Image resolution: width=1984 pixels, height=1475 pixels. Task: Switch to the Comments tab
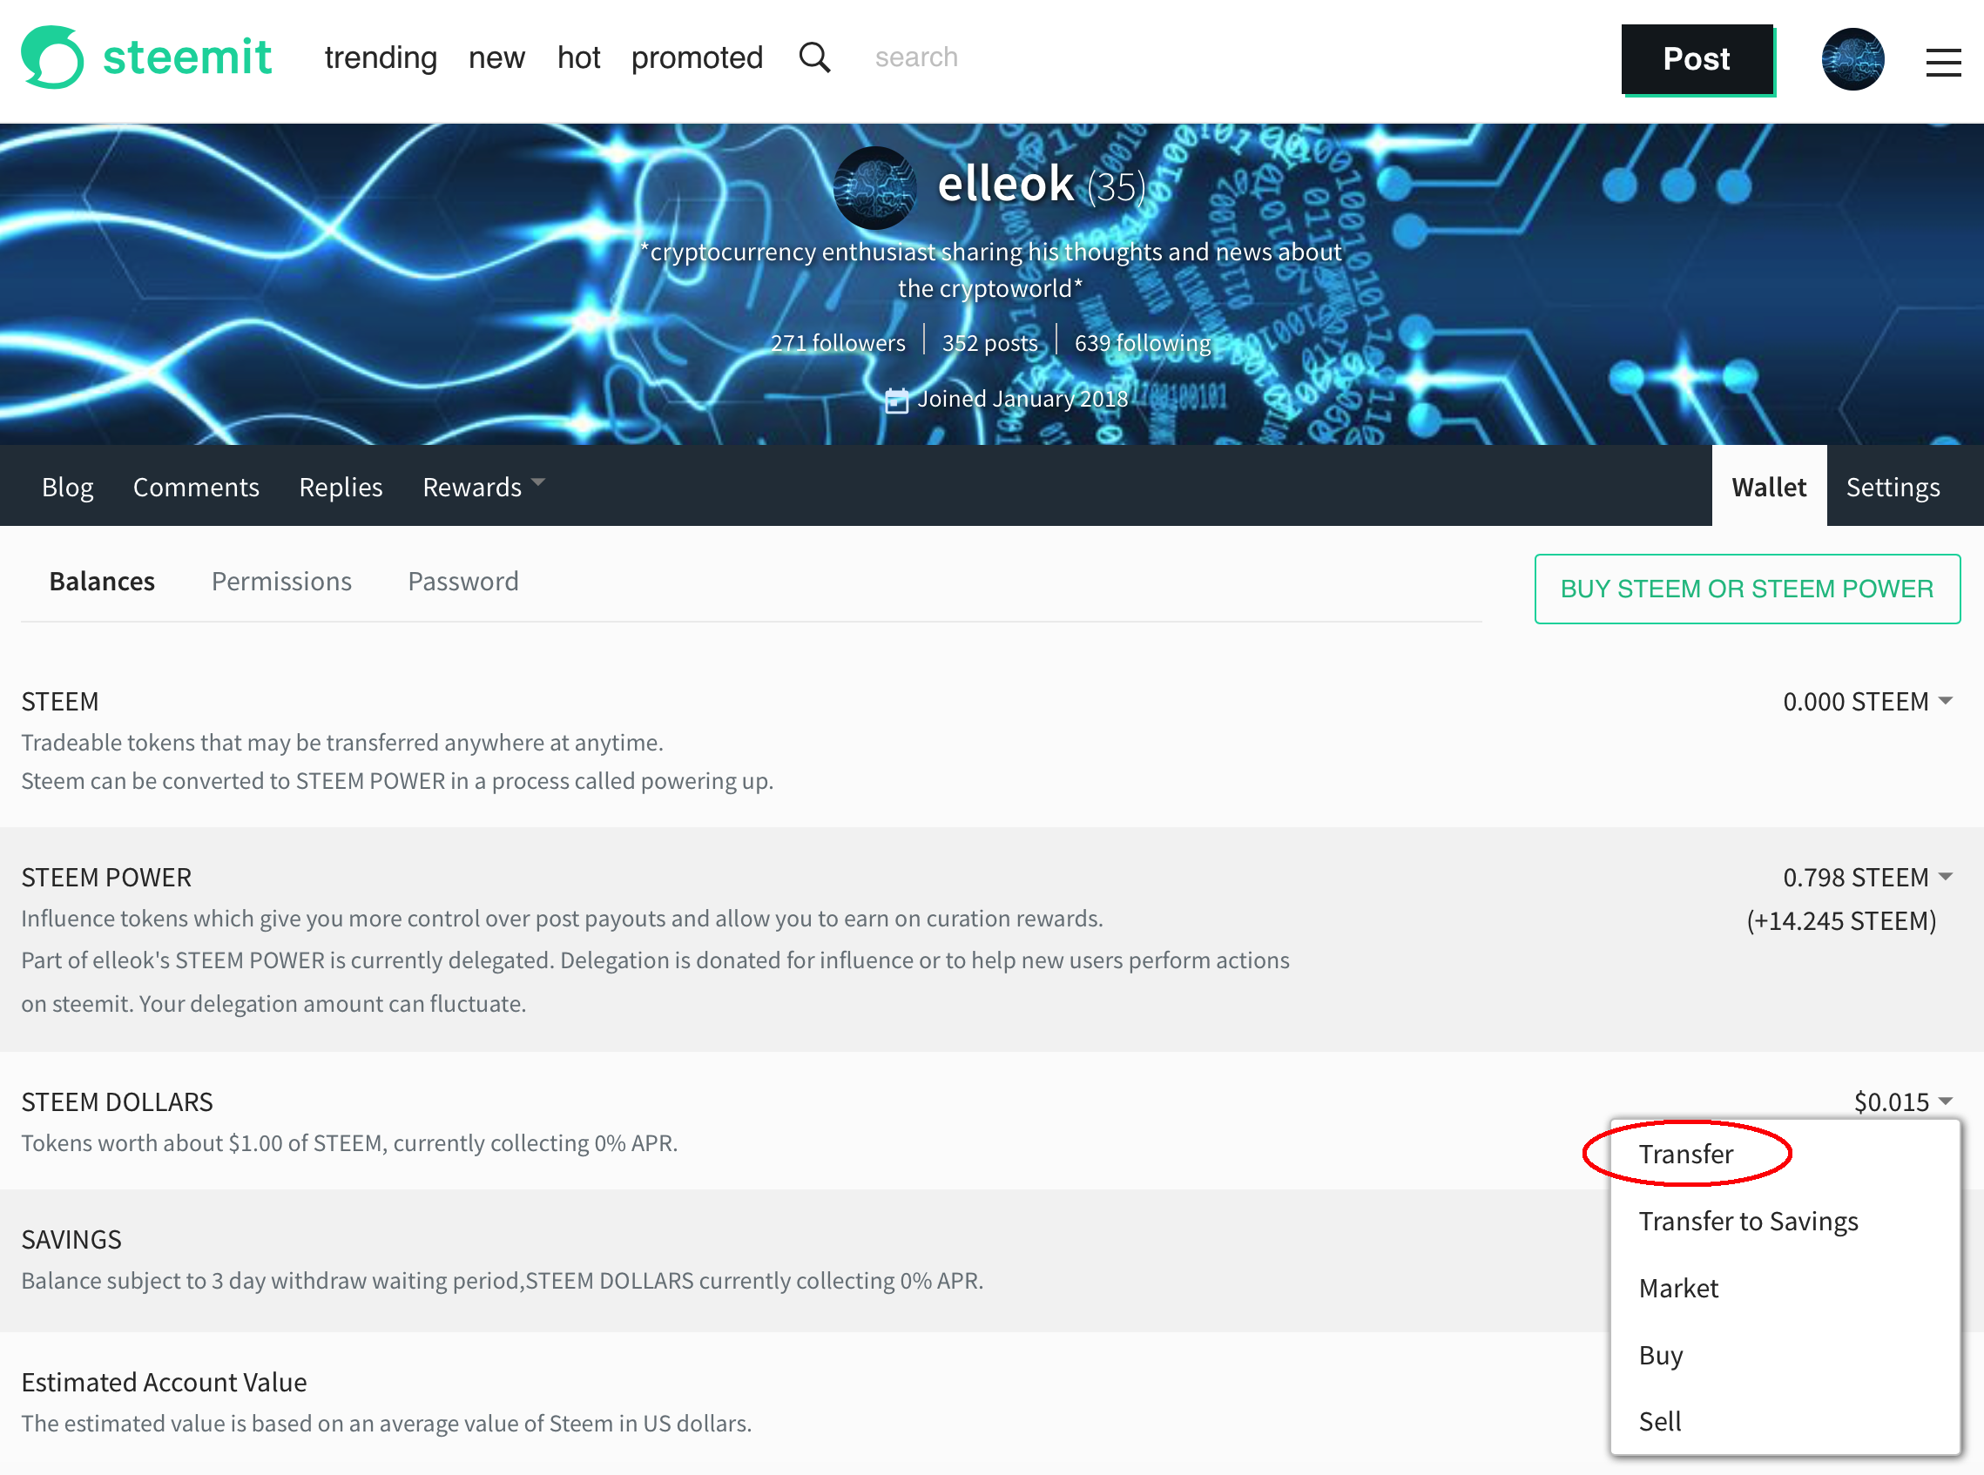pyautogui.click(x=197, y=487)
